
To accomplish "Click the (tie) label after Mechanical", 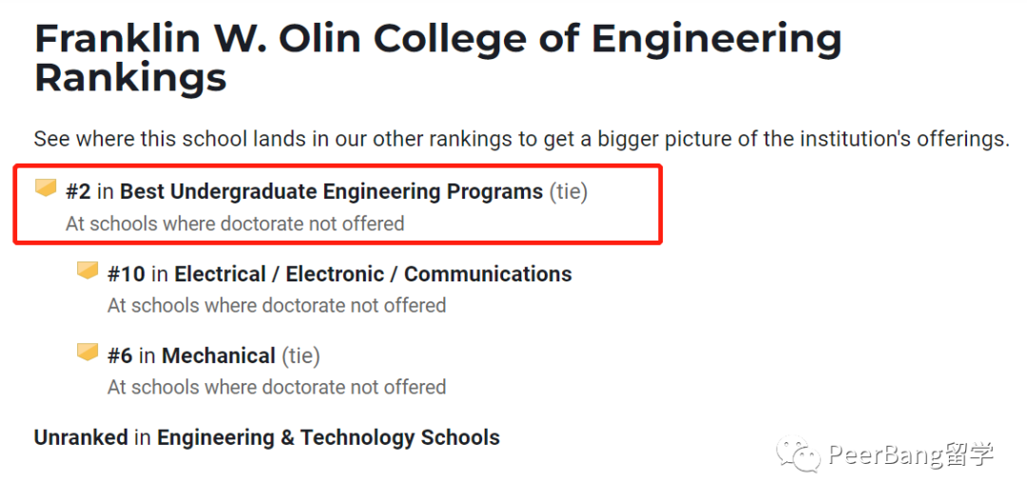I will (x=300, y=356).
